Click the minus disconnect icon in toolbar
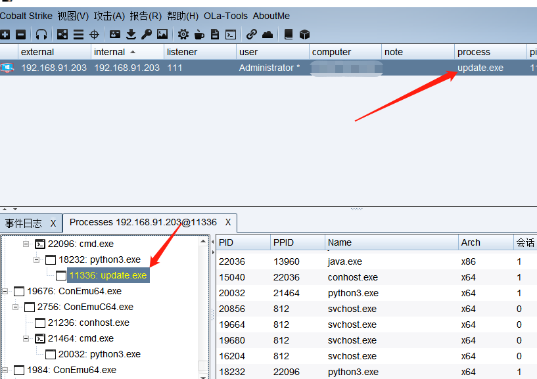537x379 pixels. (21, 34)
